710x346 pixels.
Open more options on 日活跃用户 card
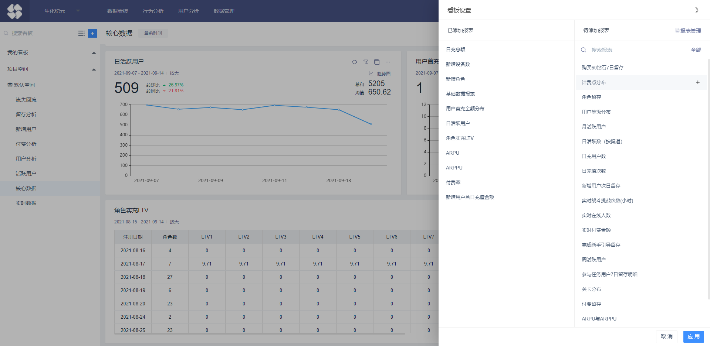(x=388, y=62)
